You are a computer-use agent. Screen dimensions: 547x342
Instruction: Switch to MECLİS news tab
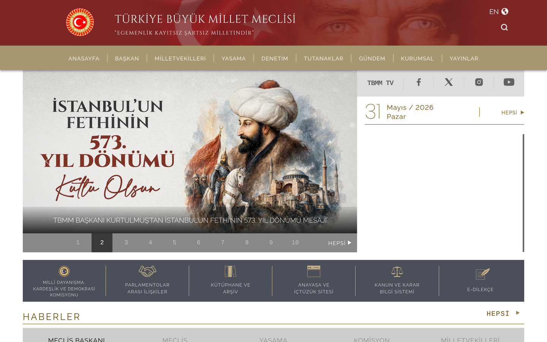tap(175, 340)
